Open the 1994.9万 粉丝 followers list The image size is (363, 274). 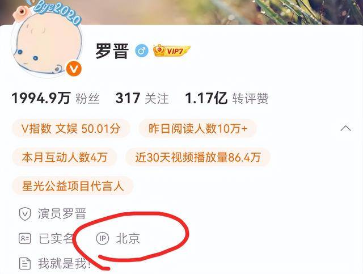pyautogui.click(x=56, y=98)
